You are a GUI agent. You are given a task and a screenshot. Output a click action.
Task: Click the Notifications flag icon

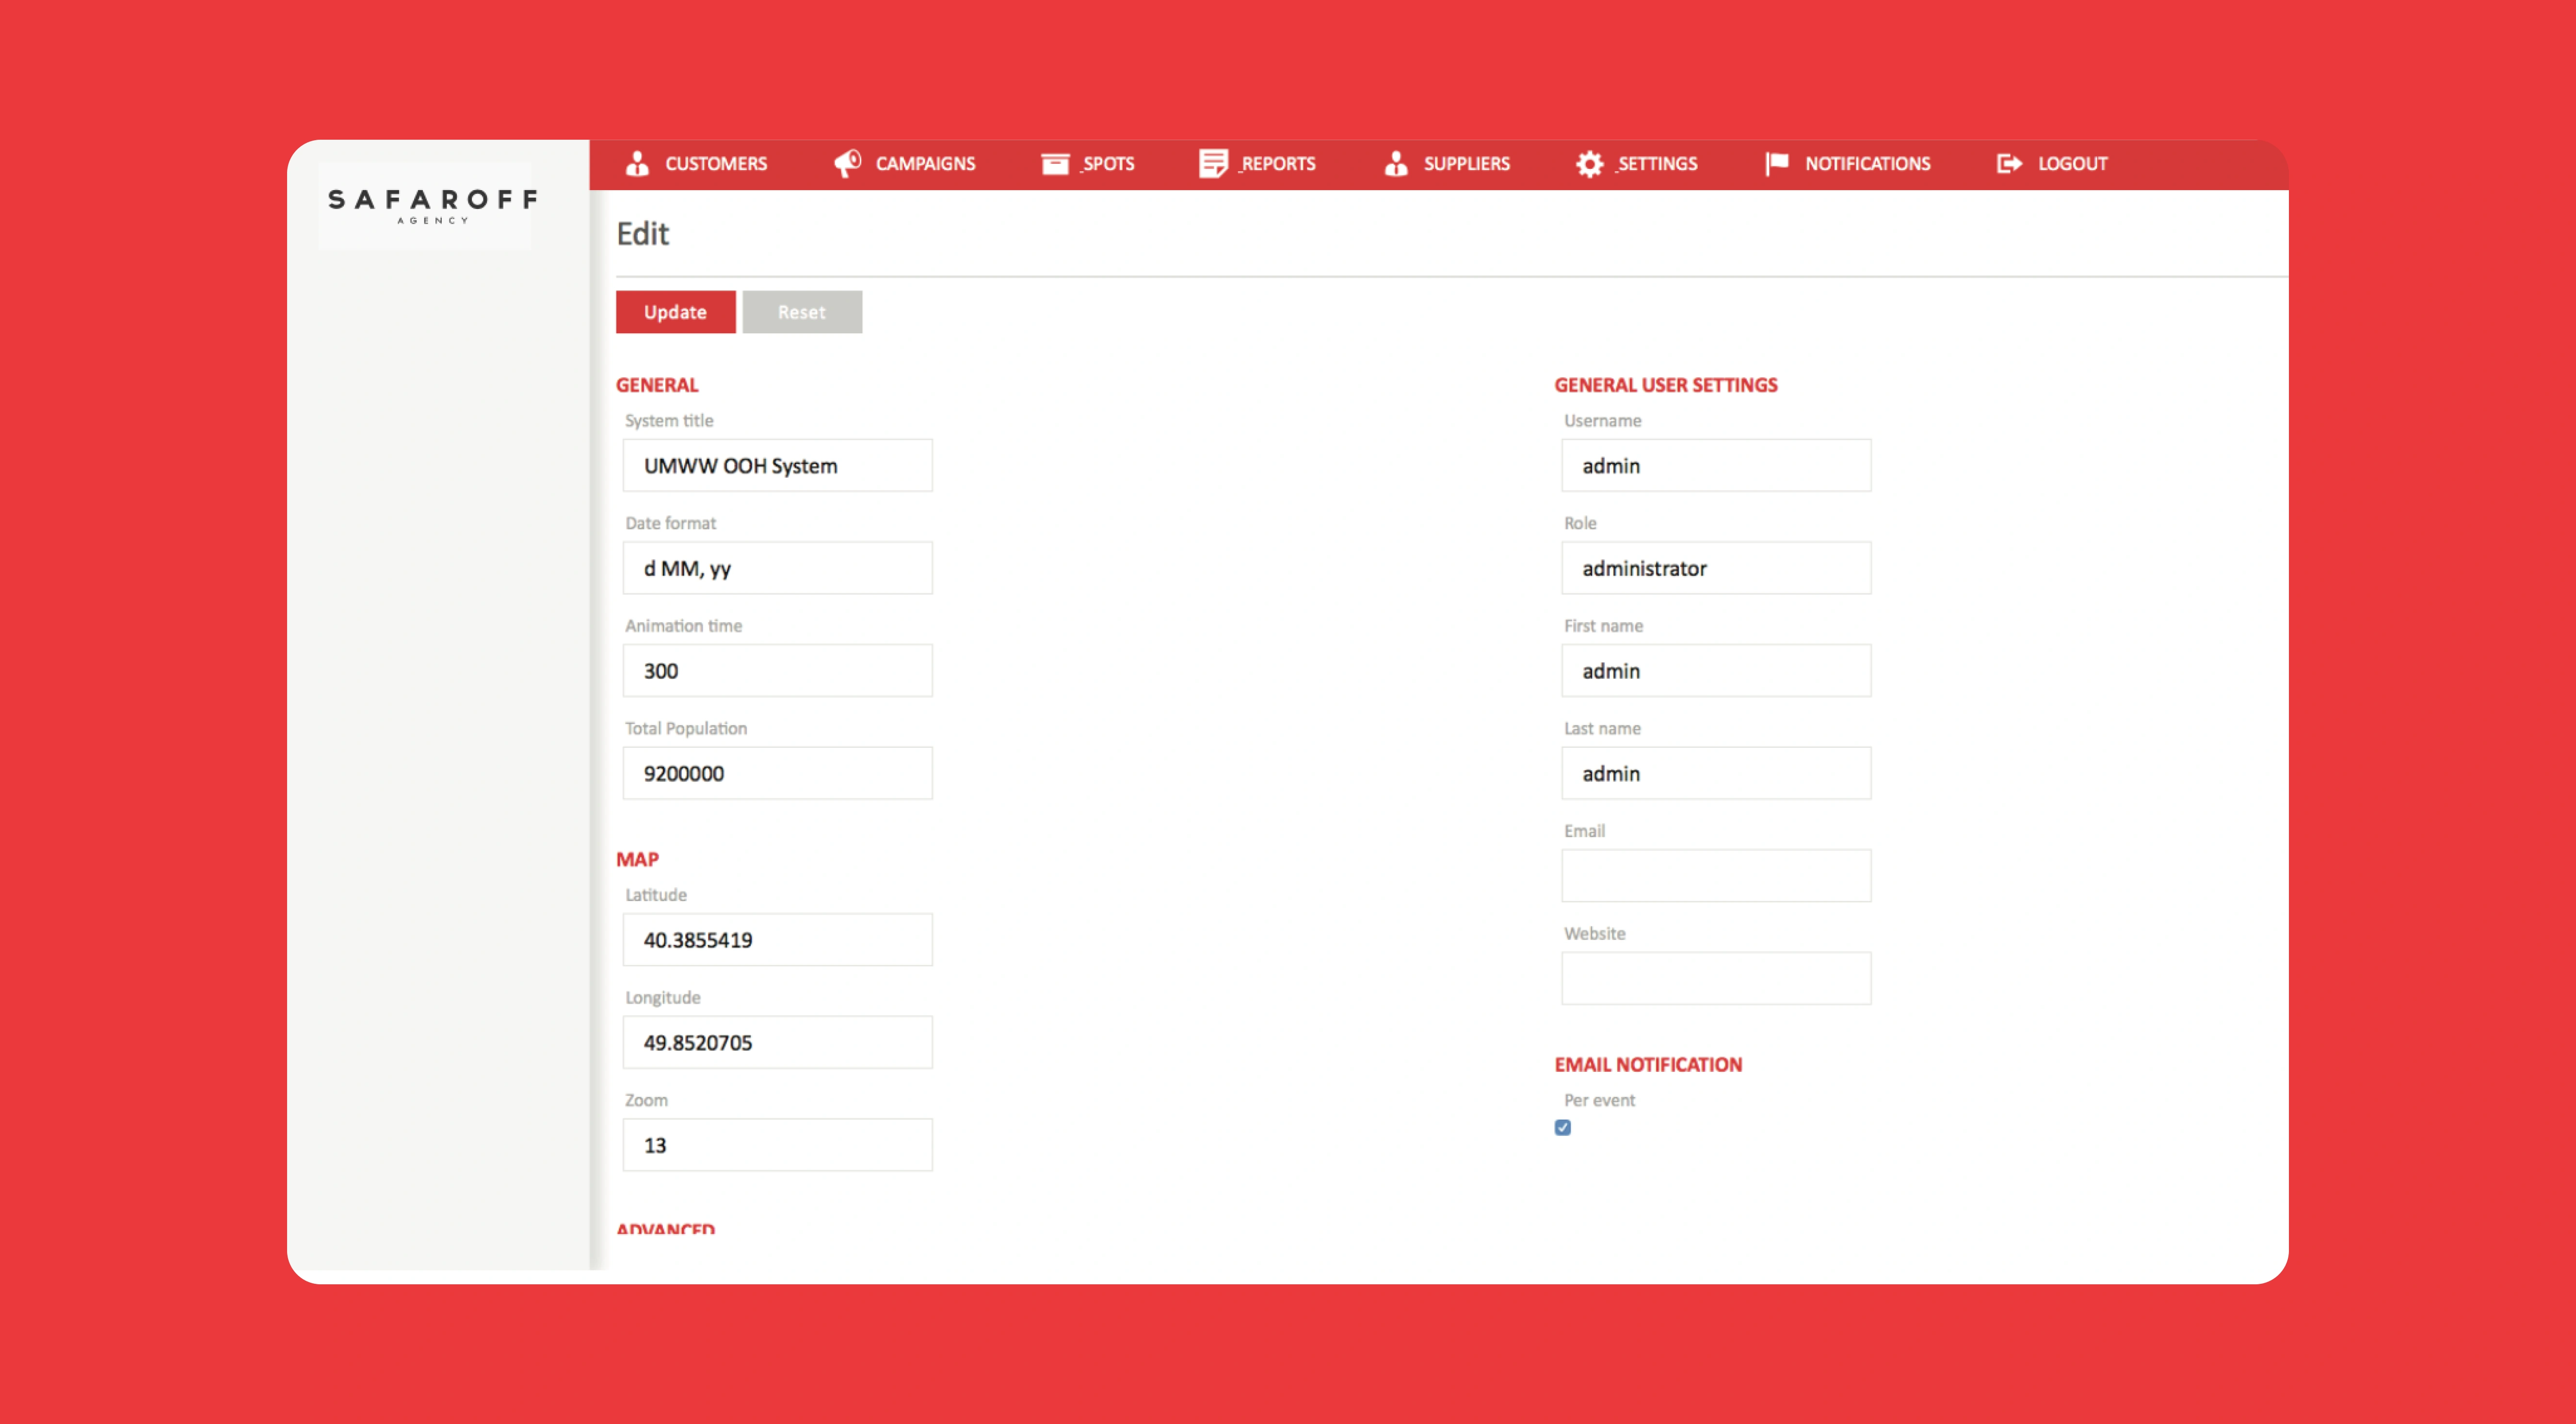click(1776, 163)
